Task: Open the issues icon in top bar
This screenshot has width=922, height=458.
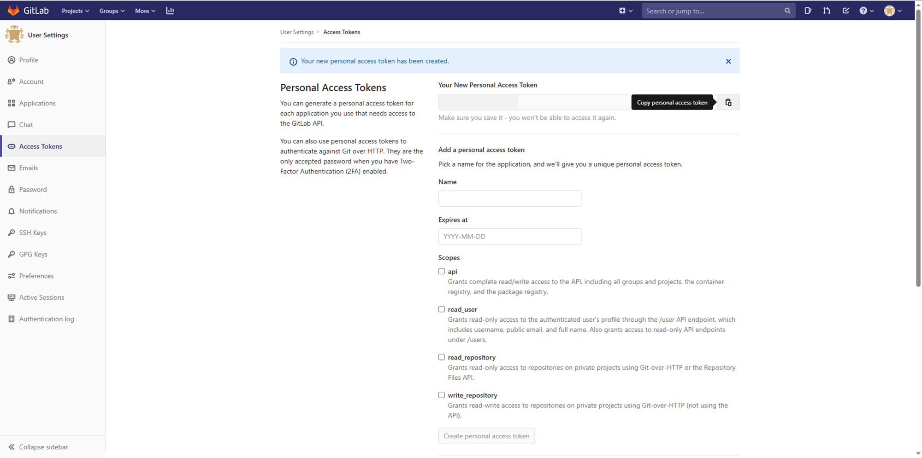Action: pyautogui.click(x=808, y=11)
